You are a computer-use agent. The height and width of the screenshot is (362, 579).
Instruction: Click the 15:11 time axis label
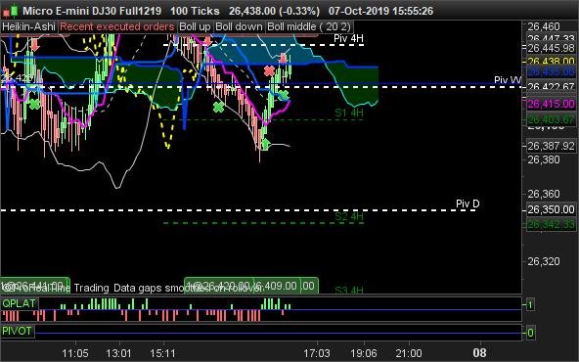click(x=162, y=353)
